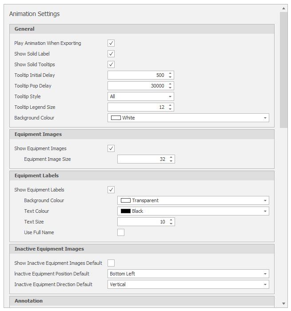Enable the Use Full Name checkbox

pyautogui.click(x=121, y=232)
